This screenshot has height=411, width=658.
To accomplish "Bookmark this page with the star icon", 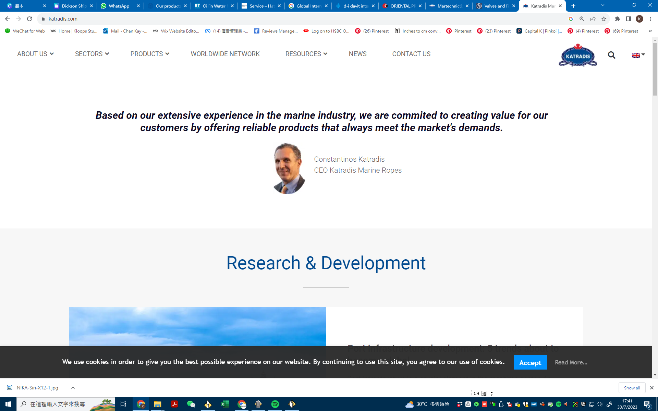I will click(x=604, y=19).
